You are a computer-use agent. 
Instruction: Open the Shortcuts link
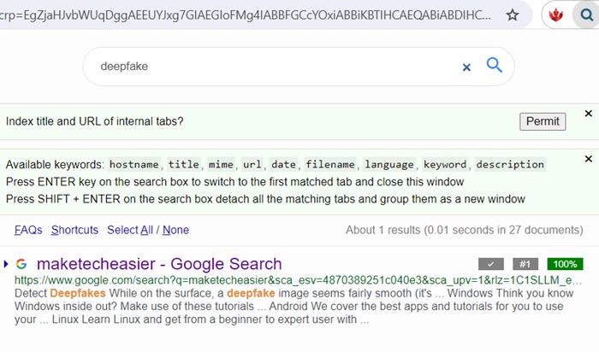[74, 230]
